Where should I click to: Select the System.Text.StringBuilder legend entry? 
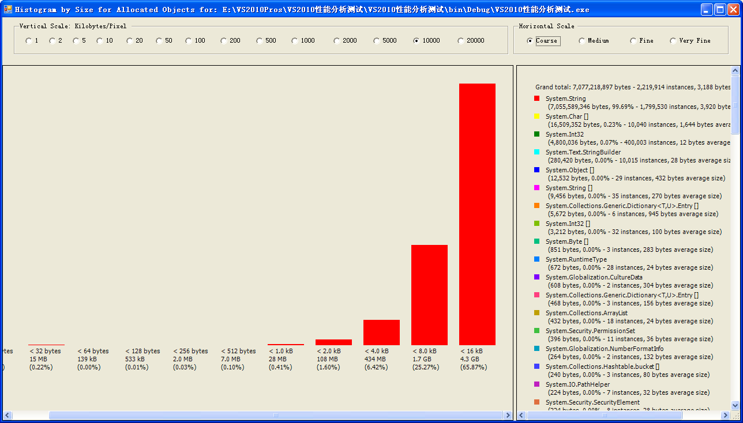[x=583, y=153]
